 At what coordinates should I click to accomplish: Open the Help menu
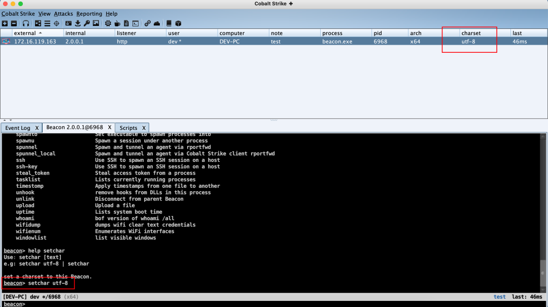(112, 14)
